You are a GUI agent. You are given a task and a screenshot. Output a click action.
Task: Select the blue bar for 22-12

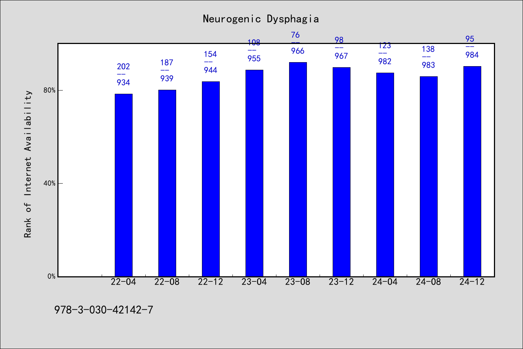click(x=211, y=179)
